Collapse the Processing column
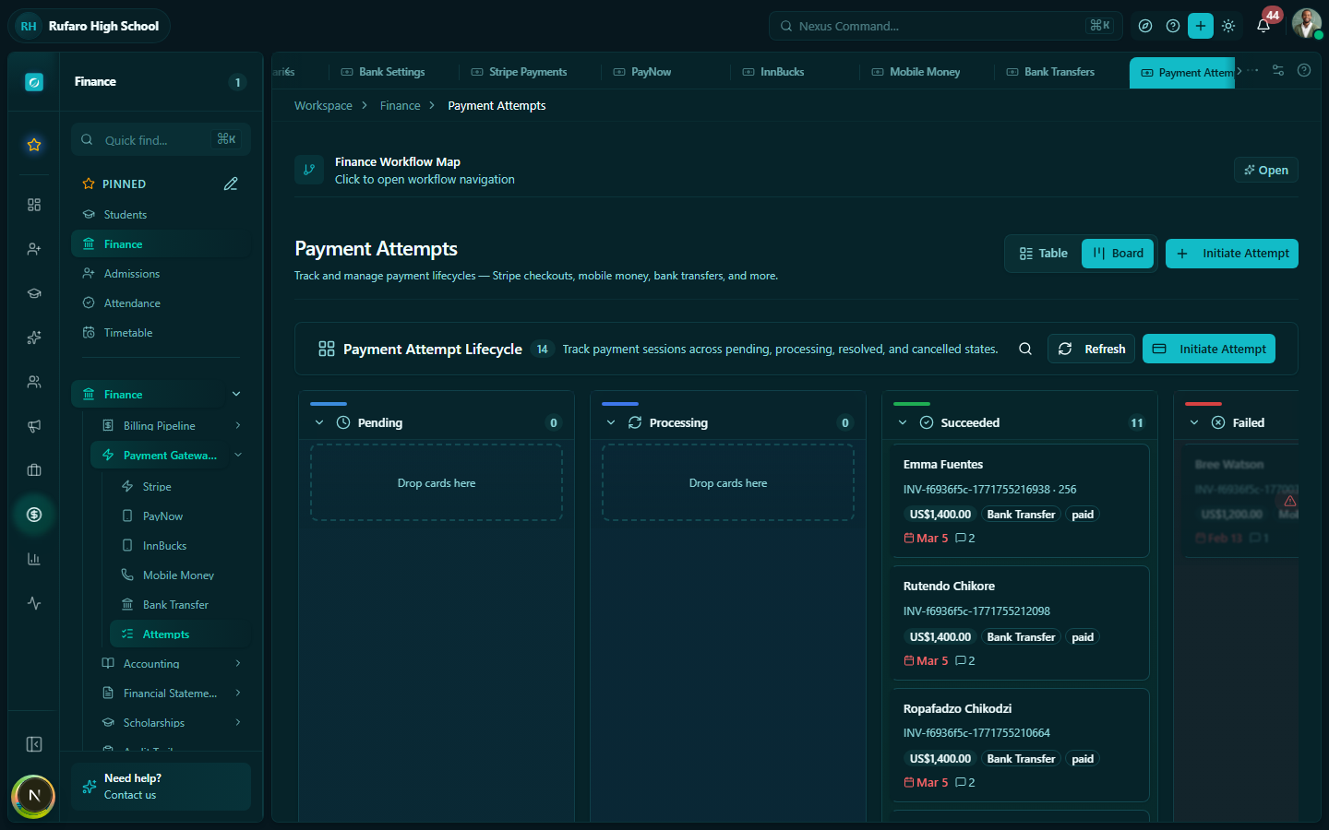 [x=611, y=422]
